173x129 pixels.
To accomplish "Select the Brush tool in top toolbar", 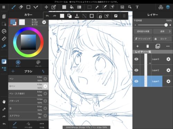I will (x=13, y=7).
